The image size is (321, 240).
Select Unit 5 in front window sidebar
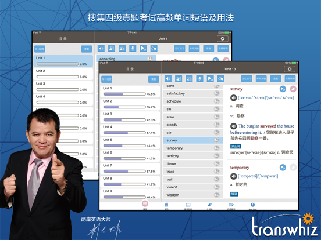click(130, 143)
